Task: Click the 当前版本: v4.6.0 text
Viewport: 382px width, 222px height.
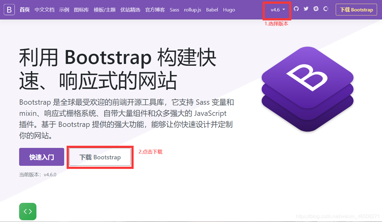Action: tap(38, 175)
